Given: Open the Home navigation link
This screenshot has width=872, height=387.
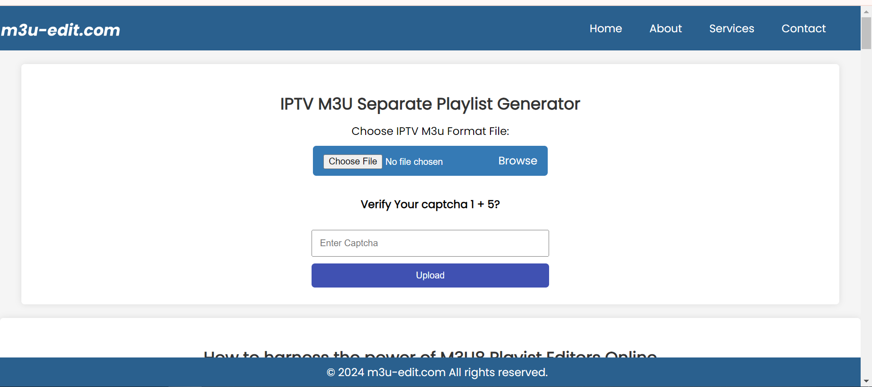Looking at the screenshot, I should coord(605,29).
